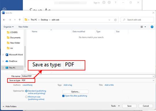Viewport: 156px width, 111px height.
Task: Click the Save button
Action: (129, 106)
